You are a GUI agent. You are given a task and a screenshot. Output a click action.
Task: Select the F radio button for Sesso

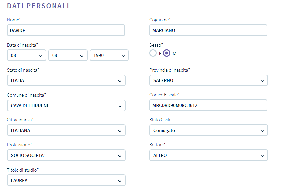(x=153, y=53)
